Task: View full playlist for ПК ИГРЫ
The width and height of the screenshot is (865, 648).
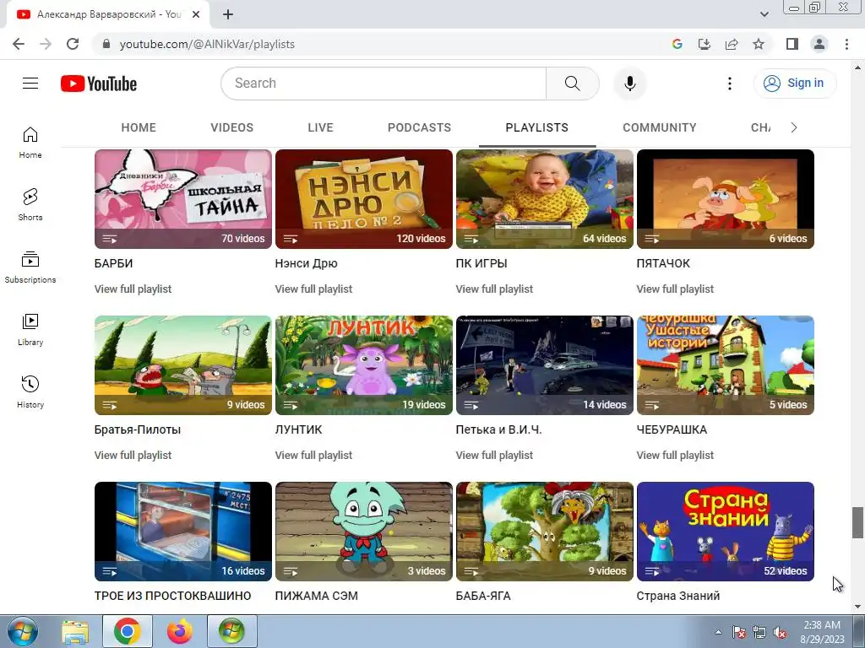Action: (494, 289)
